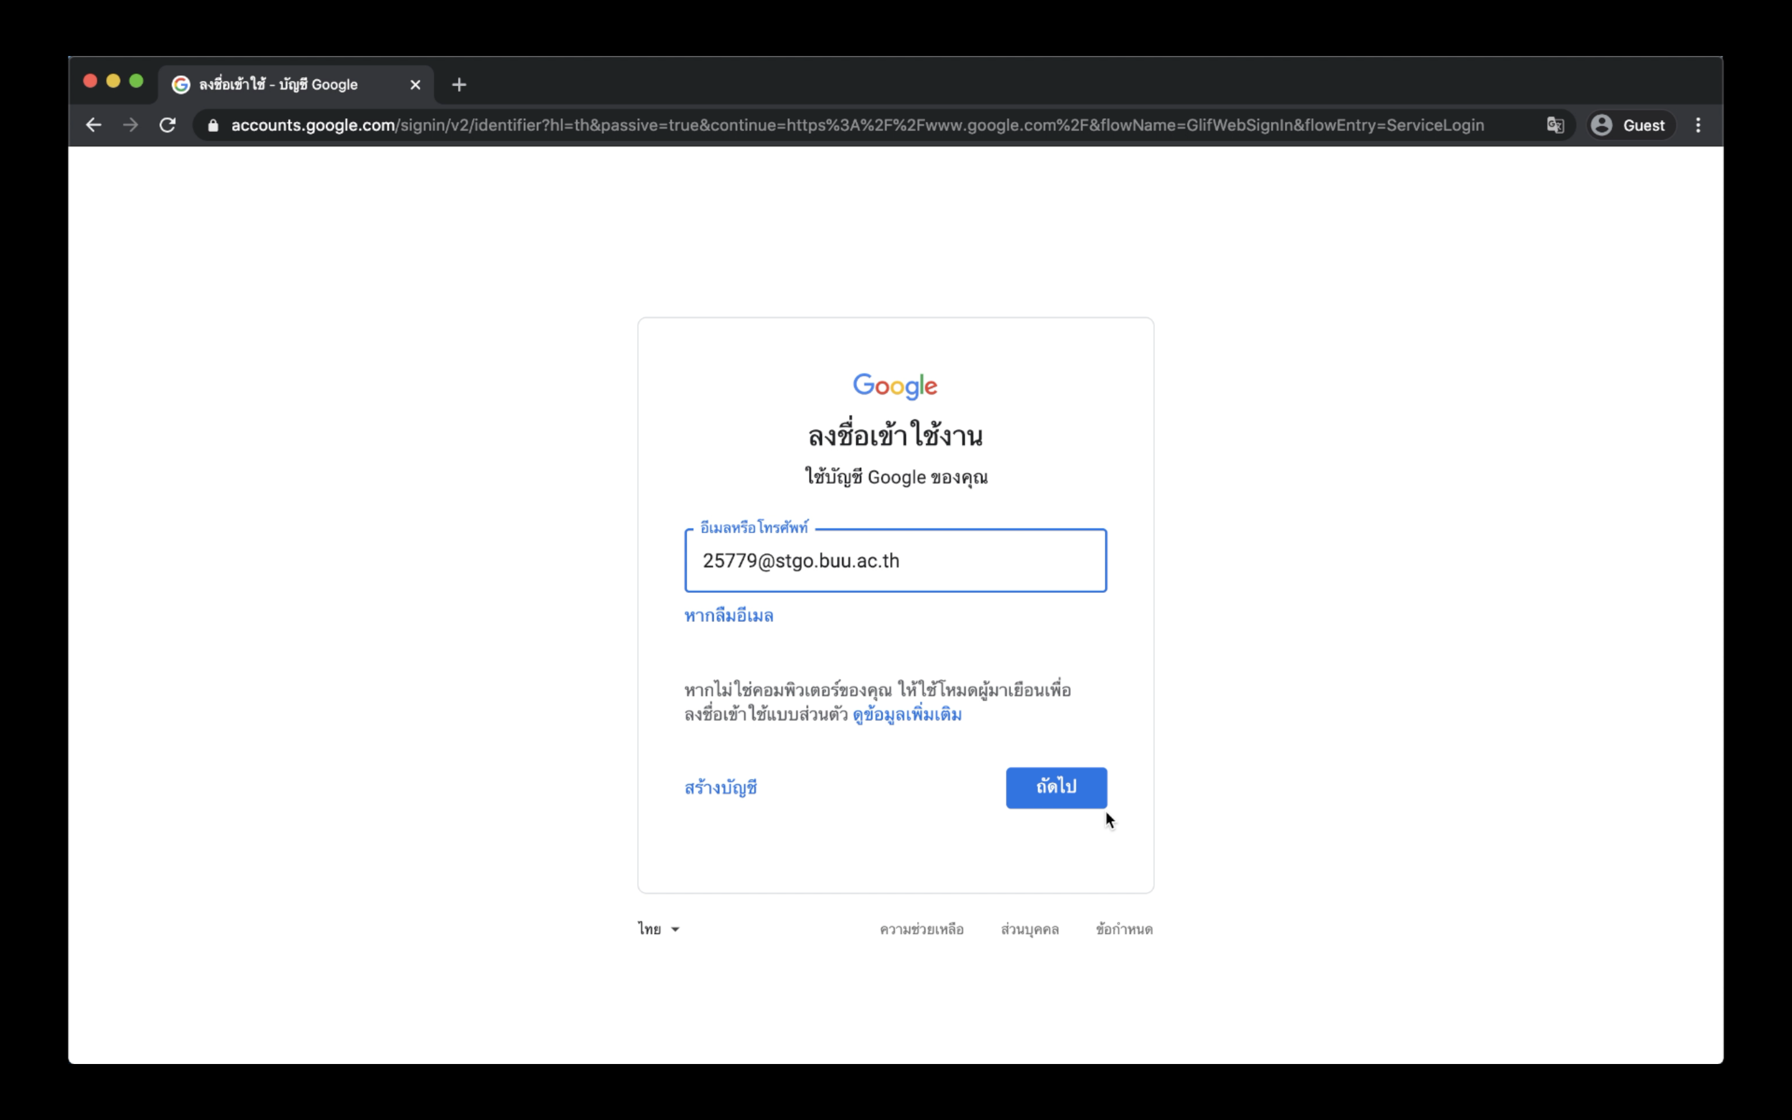Screen dimensions: 1792x1120
Task: Click the yellow minimize window button
Action: (x=113, y=82)
